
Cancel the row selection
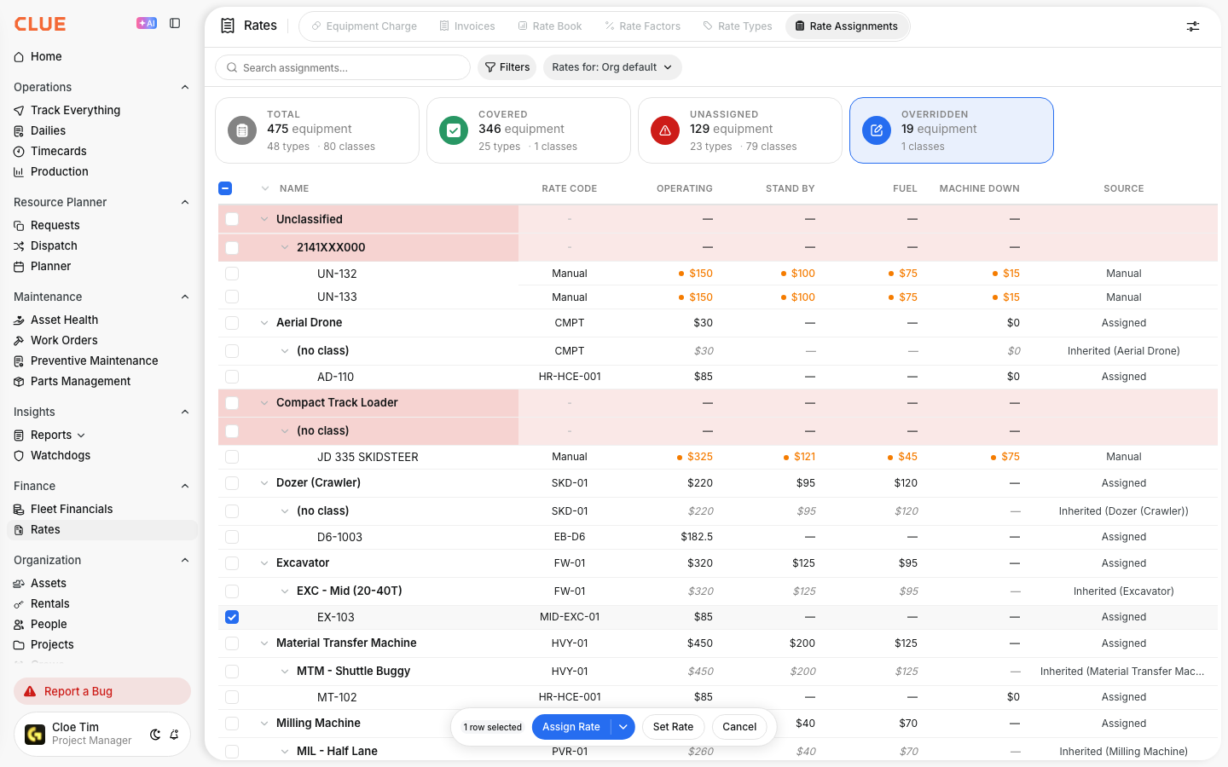(739, 727)
